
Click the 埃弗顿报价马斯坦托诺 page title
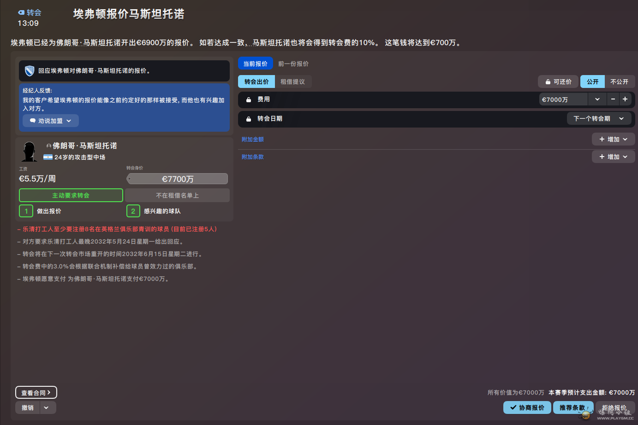pyautogui.click(x=129, y=14)
